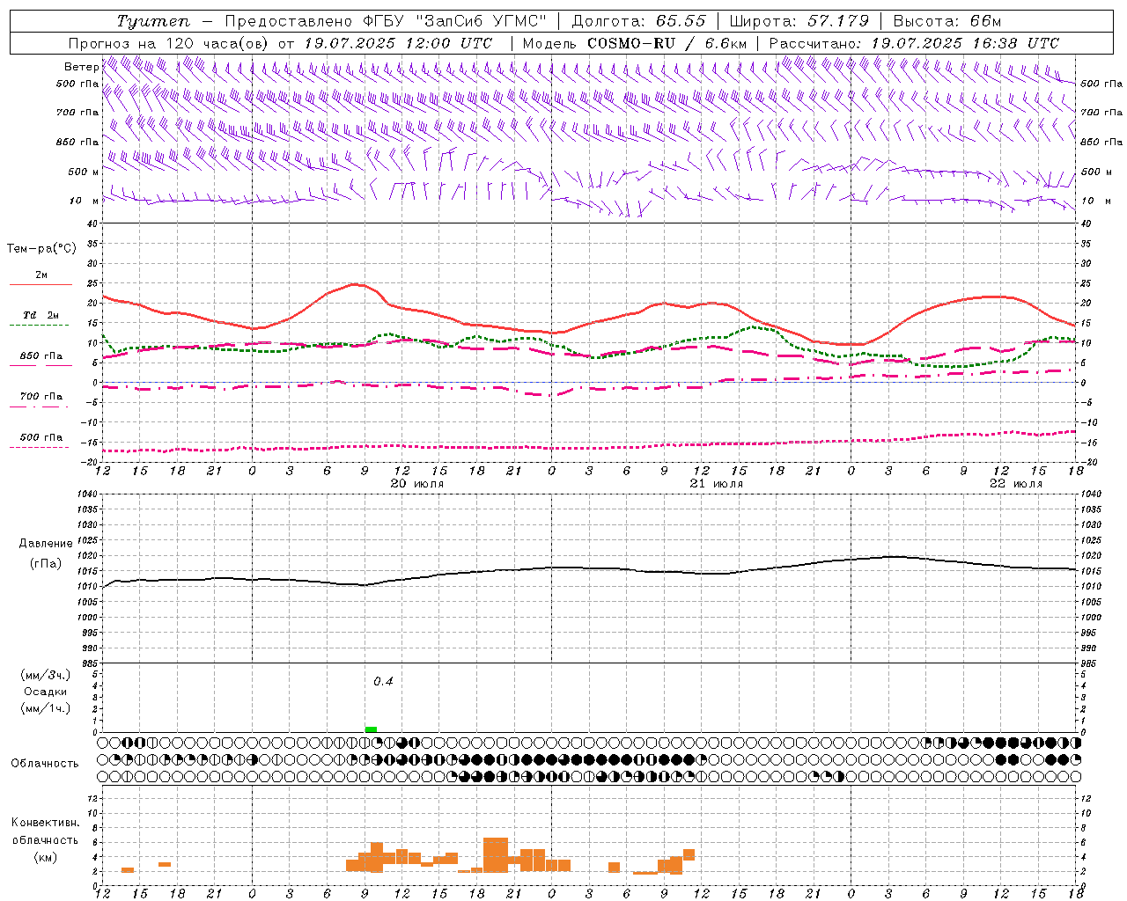Screen dimensions: 1127x901
Task: Click the green dotted legend line under Td 2м
Action: tap(39, 326)
